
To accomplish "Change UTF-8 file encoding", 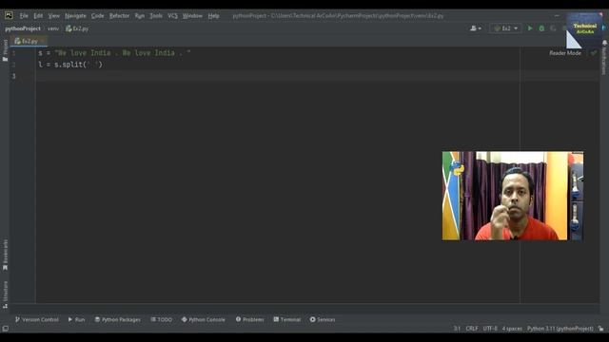I will point(490,329).
